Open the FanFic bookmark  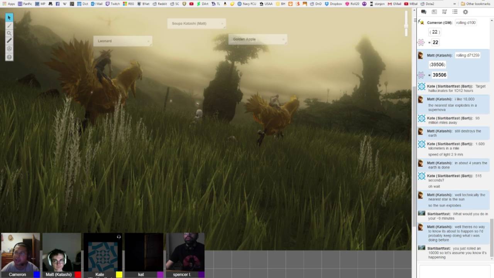pyautogui.click(x=25, y=4)
